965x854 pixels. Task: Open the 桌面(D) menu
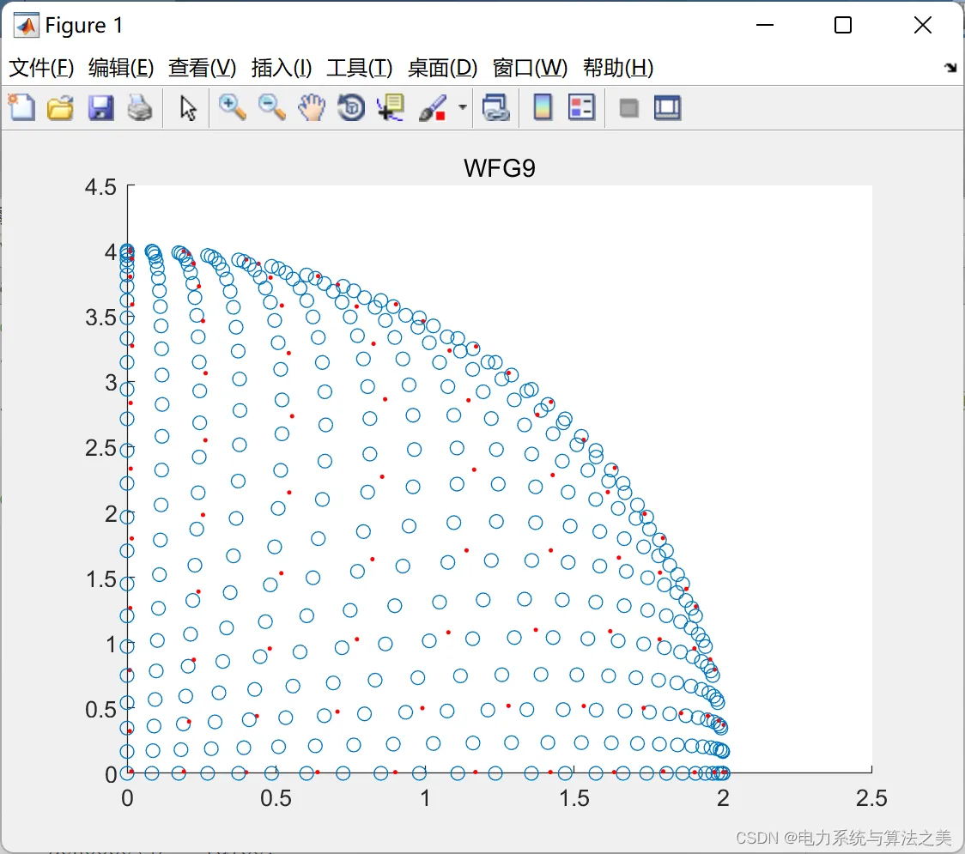442,68
